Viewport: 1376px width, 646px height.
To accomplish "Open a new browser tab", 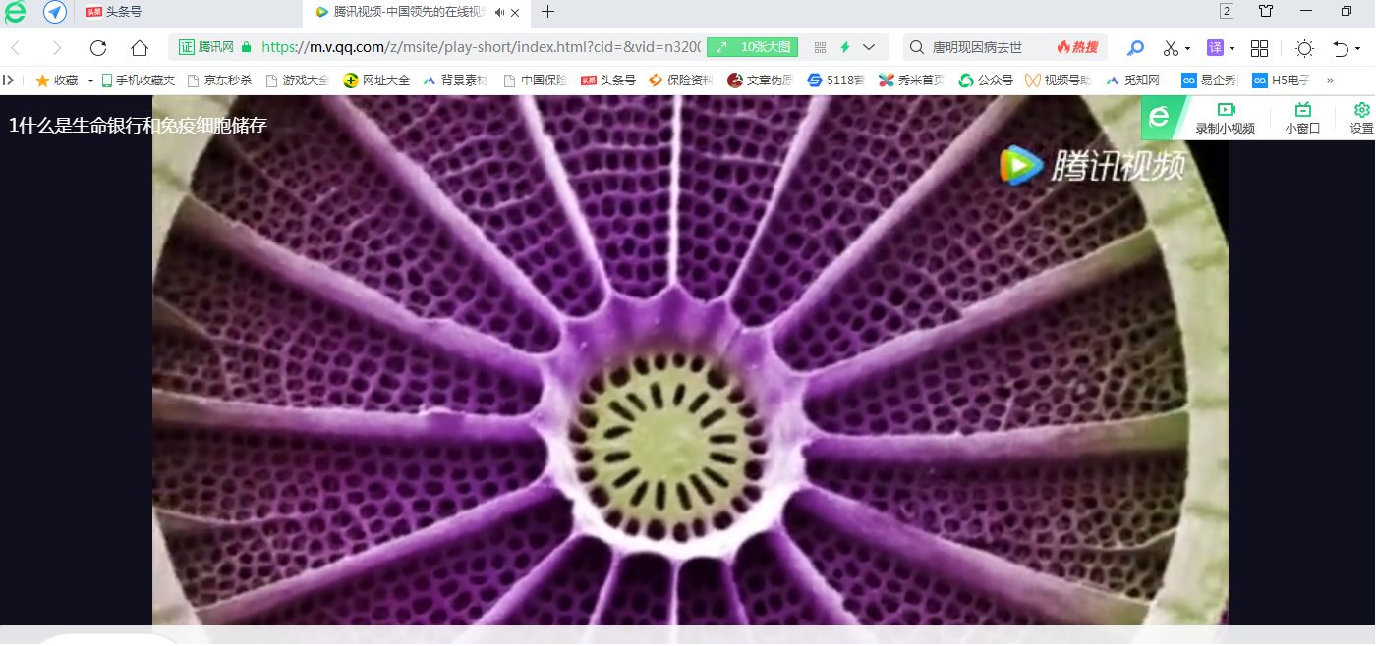I will pos(547,13).
